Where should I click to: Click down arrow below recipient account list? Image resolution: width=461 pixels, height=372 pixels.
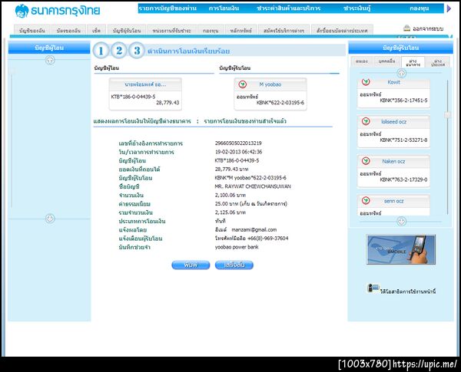point(402,221)
